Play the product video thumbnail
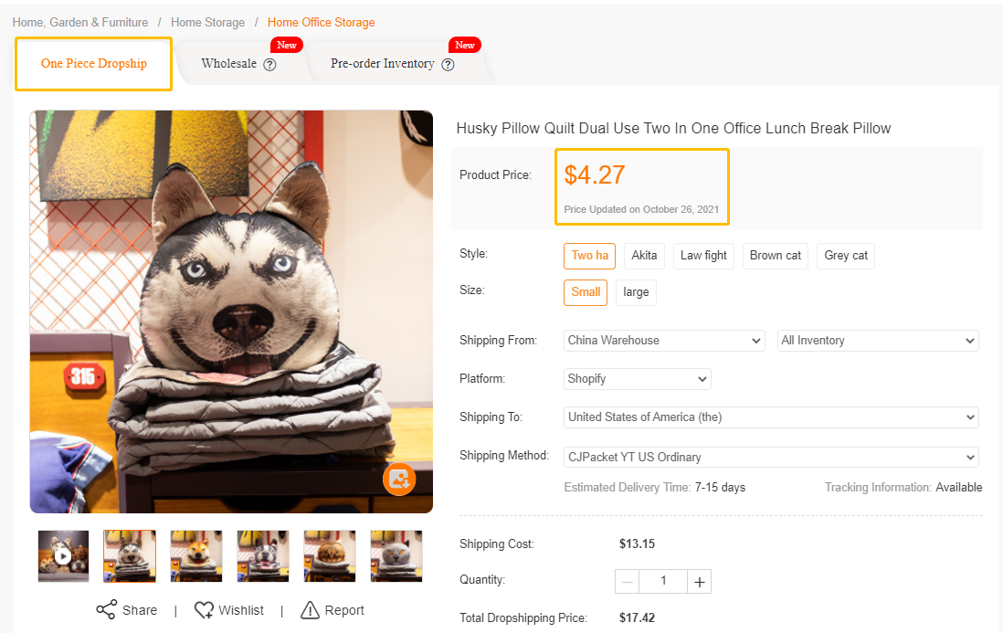The width and height of the screenshot is (1003, 633). pyautogui.click(x=63, y=555)
